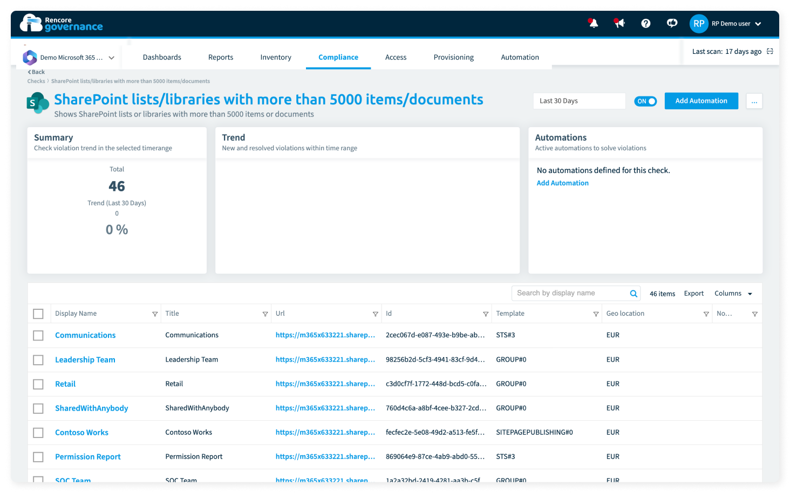The height and width of the screenshot is (493, 790).
Task: Open the Retail display name link
Action: [x=65, y=384]
